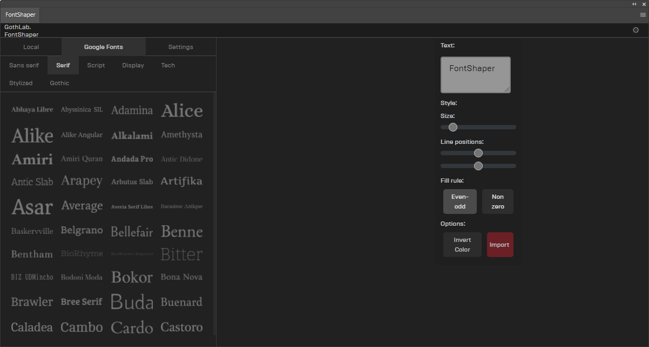Open the Display font category
Image resolution: width=649 pixels, height=347 pixels.
pyautogui.click(x=133, y=65)
